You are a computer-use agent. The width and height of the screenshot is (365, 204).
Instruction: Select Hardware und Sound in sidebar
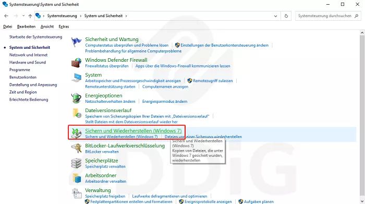point(28,62)
